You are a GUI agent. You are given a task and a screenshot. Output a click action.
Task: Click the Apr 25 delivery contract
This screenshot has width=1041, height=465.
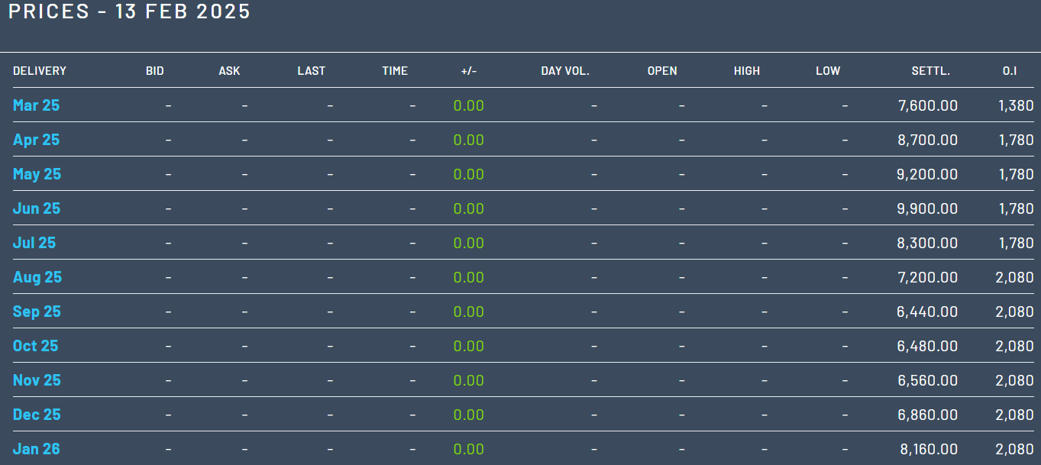[x=36, y=140]
